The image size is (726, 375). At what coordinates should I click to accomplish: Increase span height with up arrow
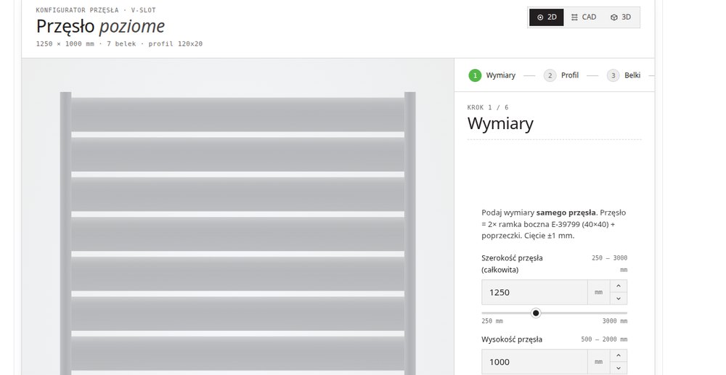pos(619,356)
